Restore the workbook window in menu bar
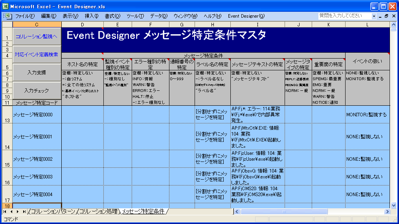 386,16
